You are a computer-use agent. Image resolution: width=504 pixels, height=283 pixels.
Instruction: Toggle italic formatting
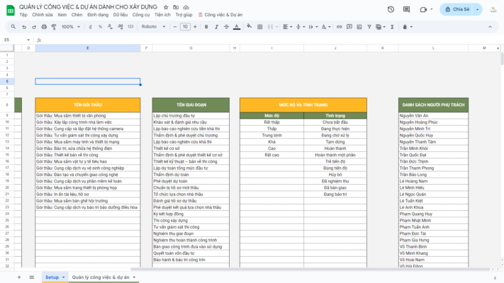click(218, 27)
